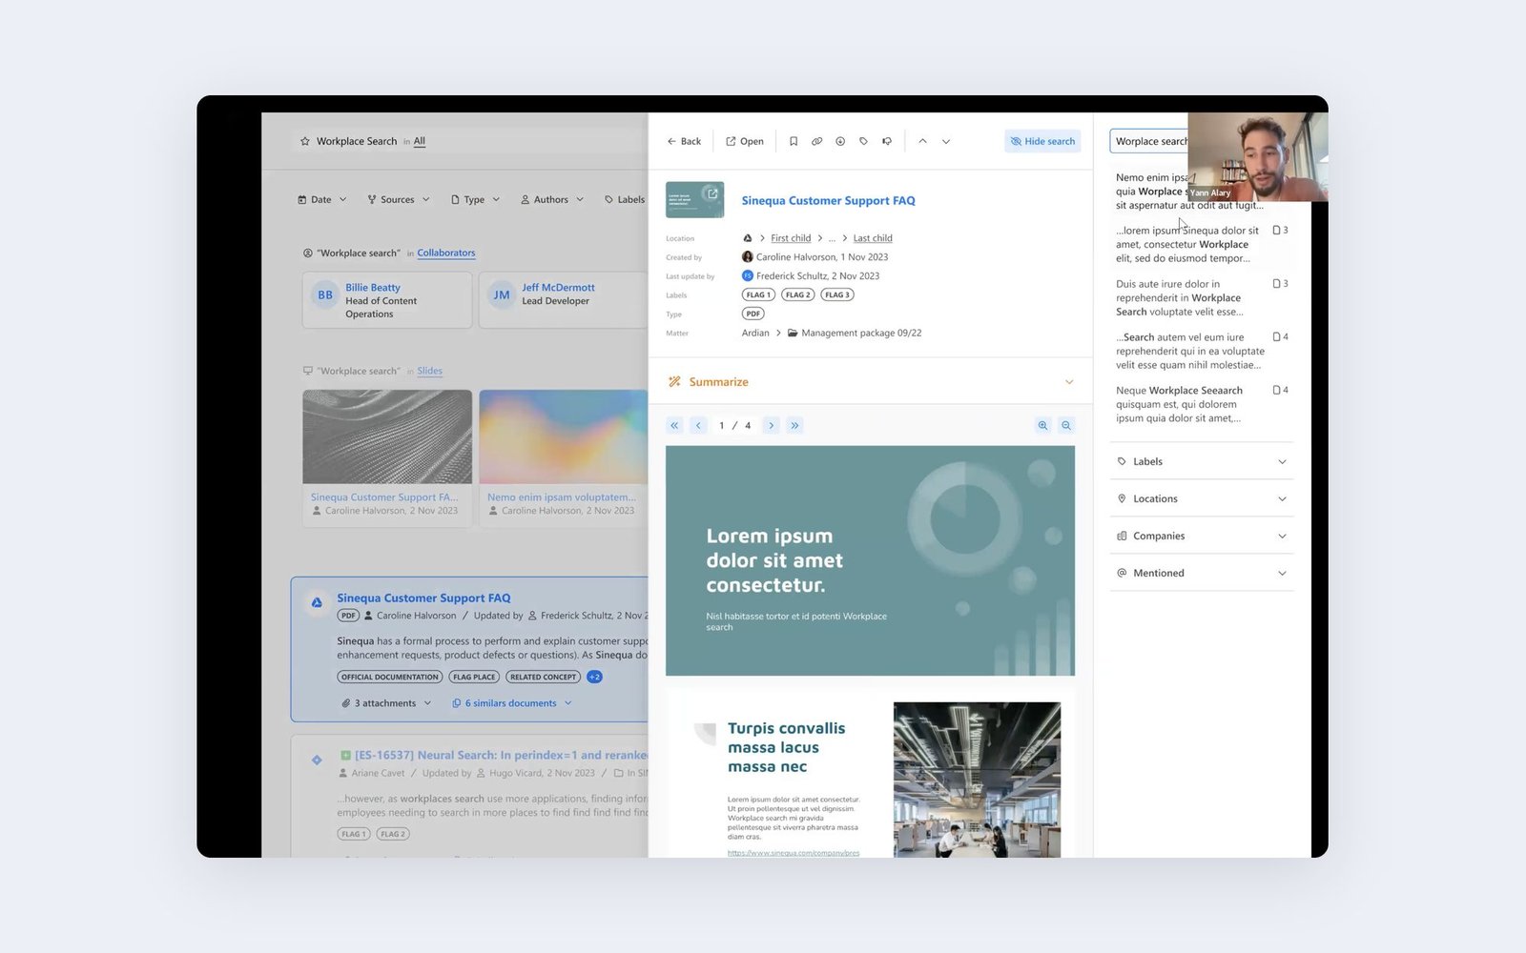Jump to first page of document preview
Screen dimensions: 1526x953
(x=674, y=425)
